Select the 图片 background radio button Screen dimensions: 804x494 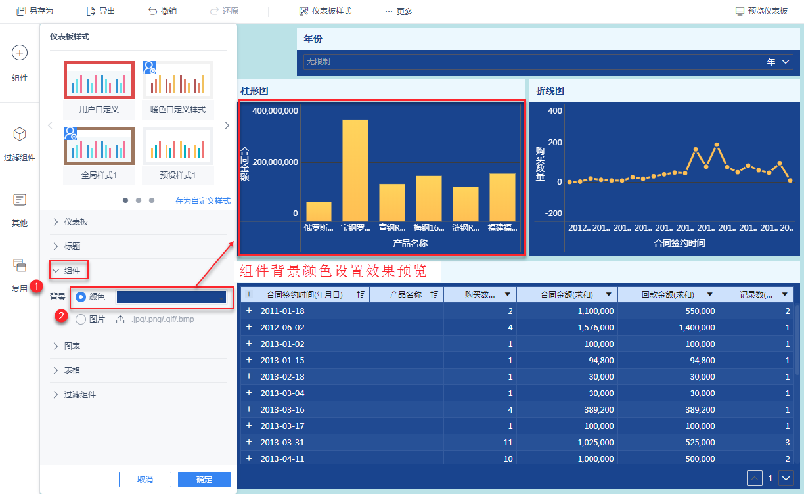point(81,319)
